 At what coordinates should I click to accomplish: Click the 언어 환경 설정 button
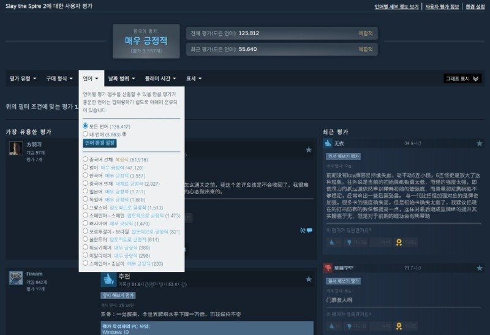pyautogui.click(x=99, y=143)
